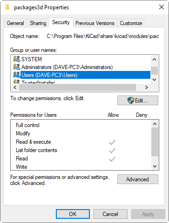
Task: Click the Users group icon
Action: 17,75
